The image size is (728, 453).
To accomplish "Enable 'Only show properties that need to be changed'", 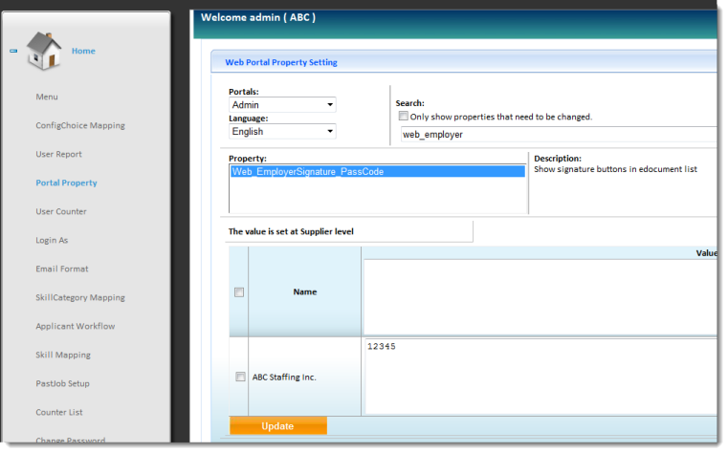I will (404, 117).
